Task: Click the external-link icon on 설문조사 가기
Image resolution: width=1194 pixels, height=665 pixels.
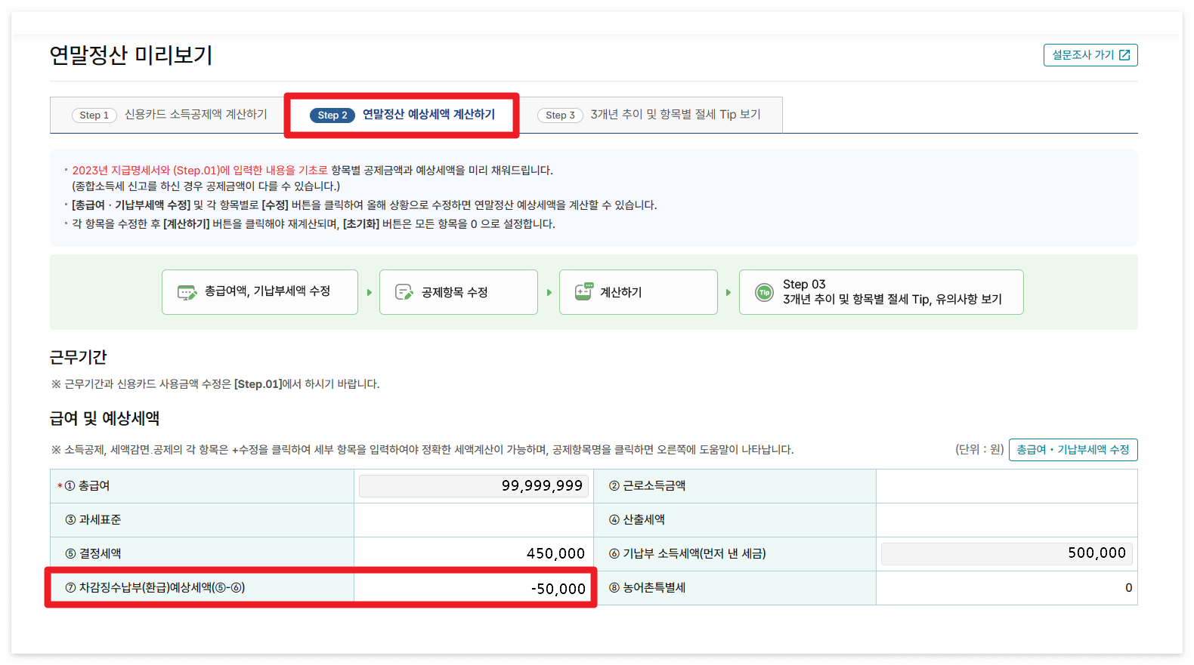Action: [x=1124, y=55]
